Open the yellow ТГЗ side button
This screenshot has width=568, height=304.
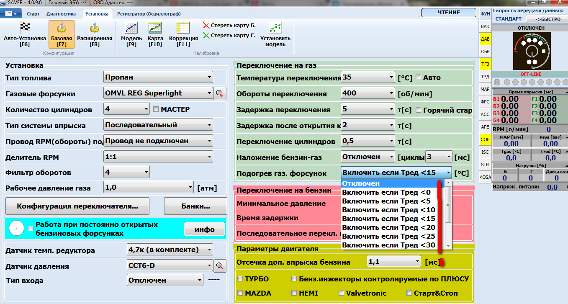click(485, 64)
